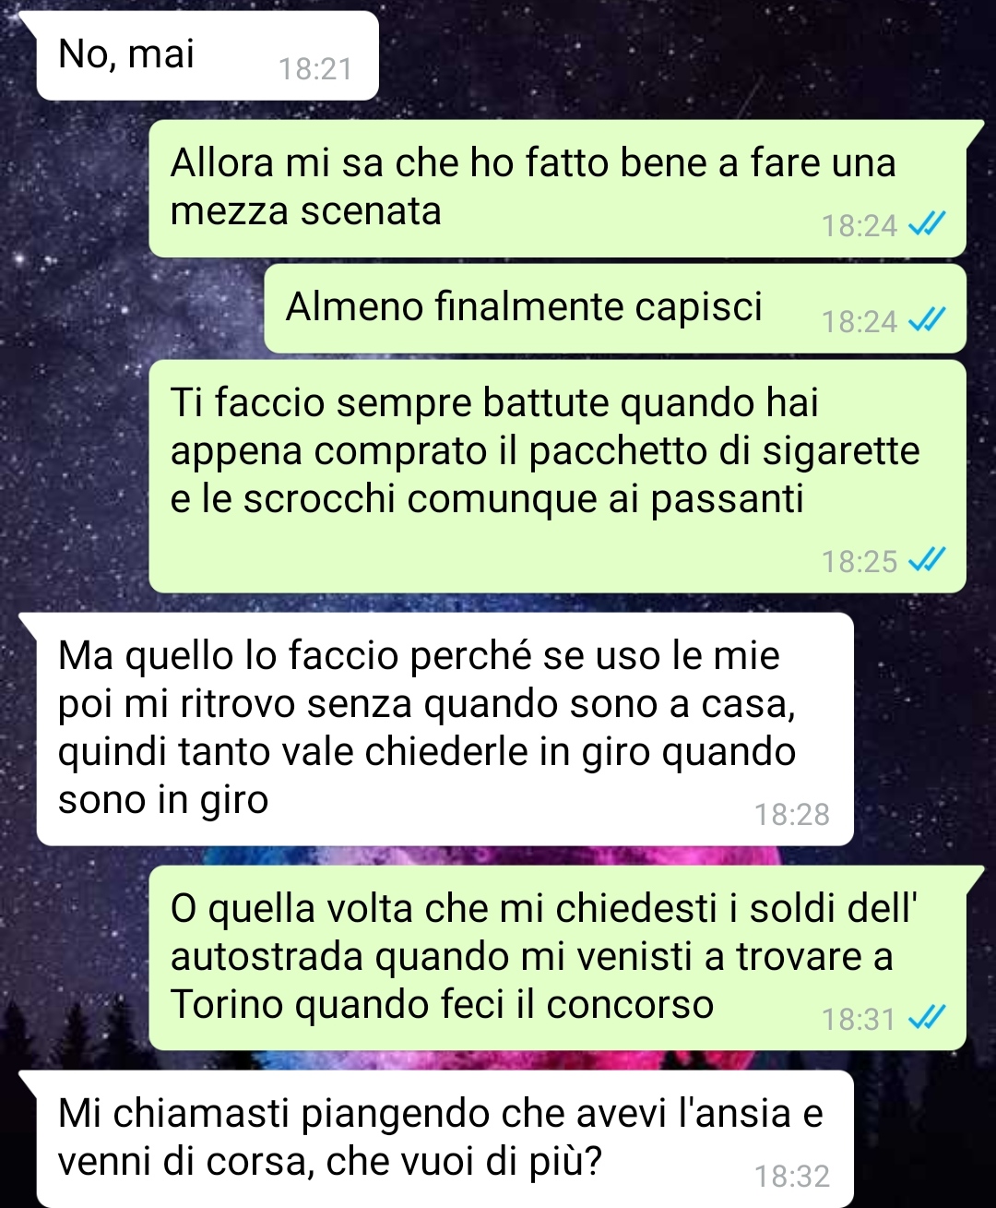Tap the starry background left of "Almeno finalmente capisci"
996x1208 pixels.
[129, 309]
